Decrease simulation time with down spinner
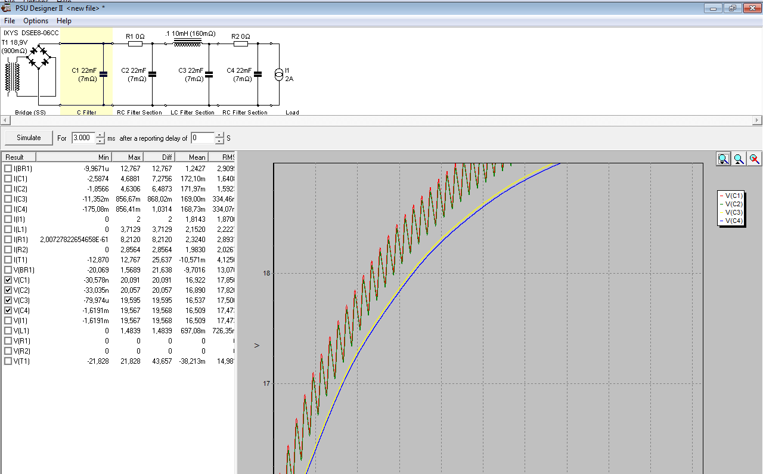This screenshot has height=474, width=763. [100, 141]
